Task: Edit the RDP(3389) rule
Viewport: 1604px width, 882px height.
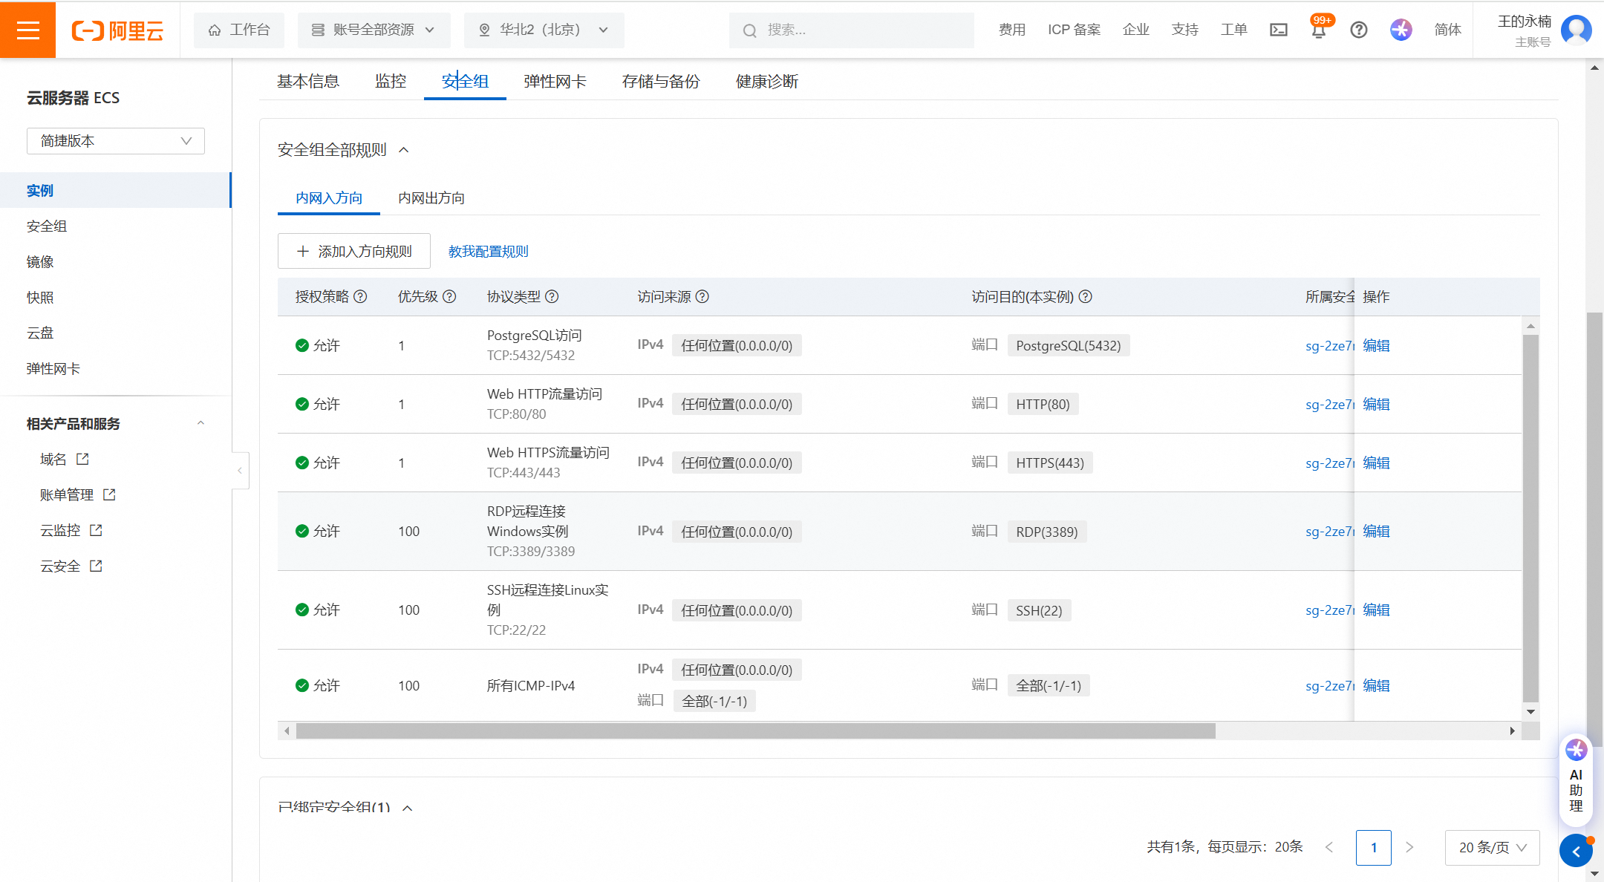Action: tap(1376, 531)
